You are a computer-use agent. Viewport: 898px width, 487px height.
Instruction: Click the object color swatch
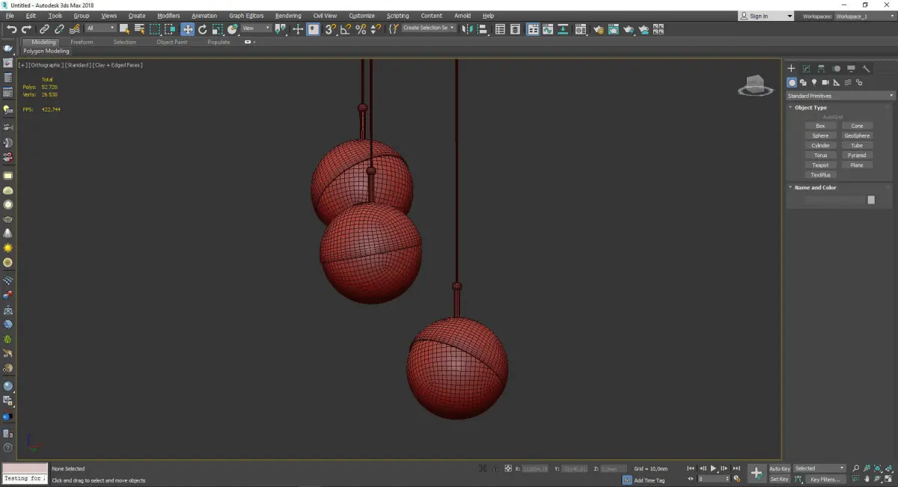(871, 200)
